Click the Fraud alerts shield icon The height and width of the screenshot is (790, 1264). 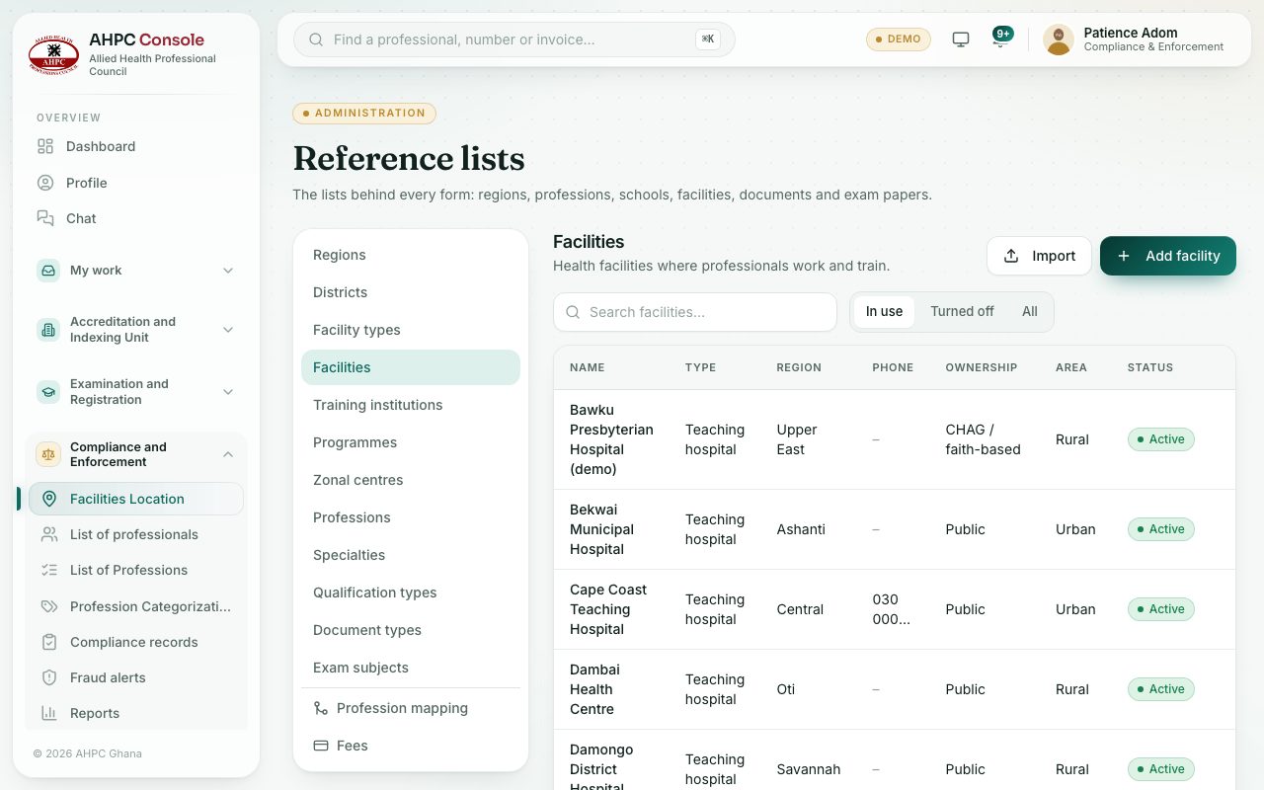[x=49, y=677]
